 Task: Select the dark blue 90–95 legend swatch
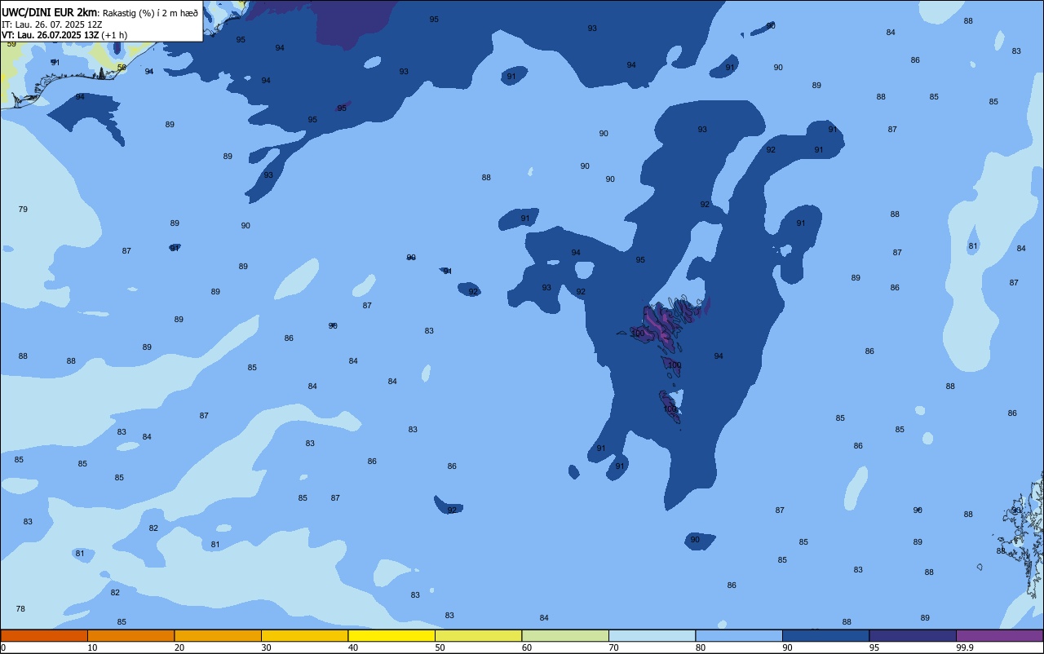click(x=825, y=635)
